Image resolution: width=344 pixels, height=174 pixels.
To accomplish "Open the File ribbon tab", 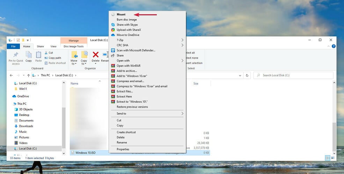I will click(13, 46).
